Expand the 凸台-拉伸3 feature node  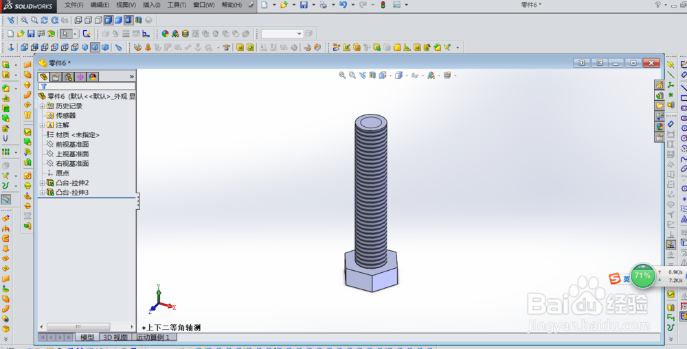(42, 193)
